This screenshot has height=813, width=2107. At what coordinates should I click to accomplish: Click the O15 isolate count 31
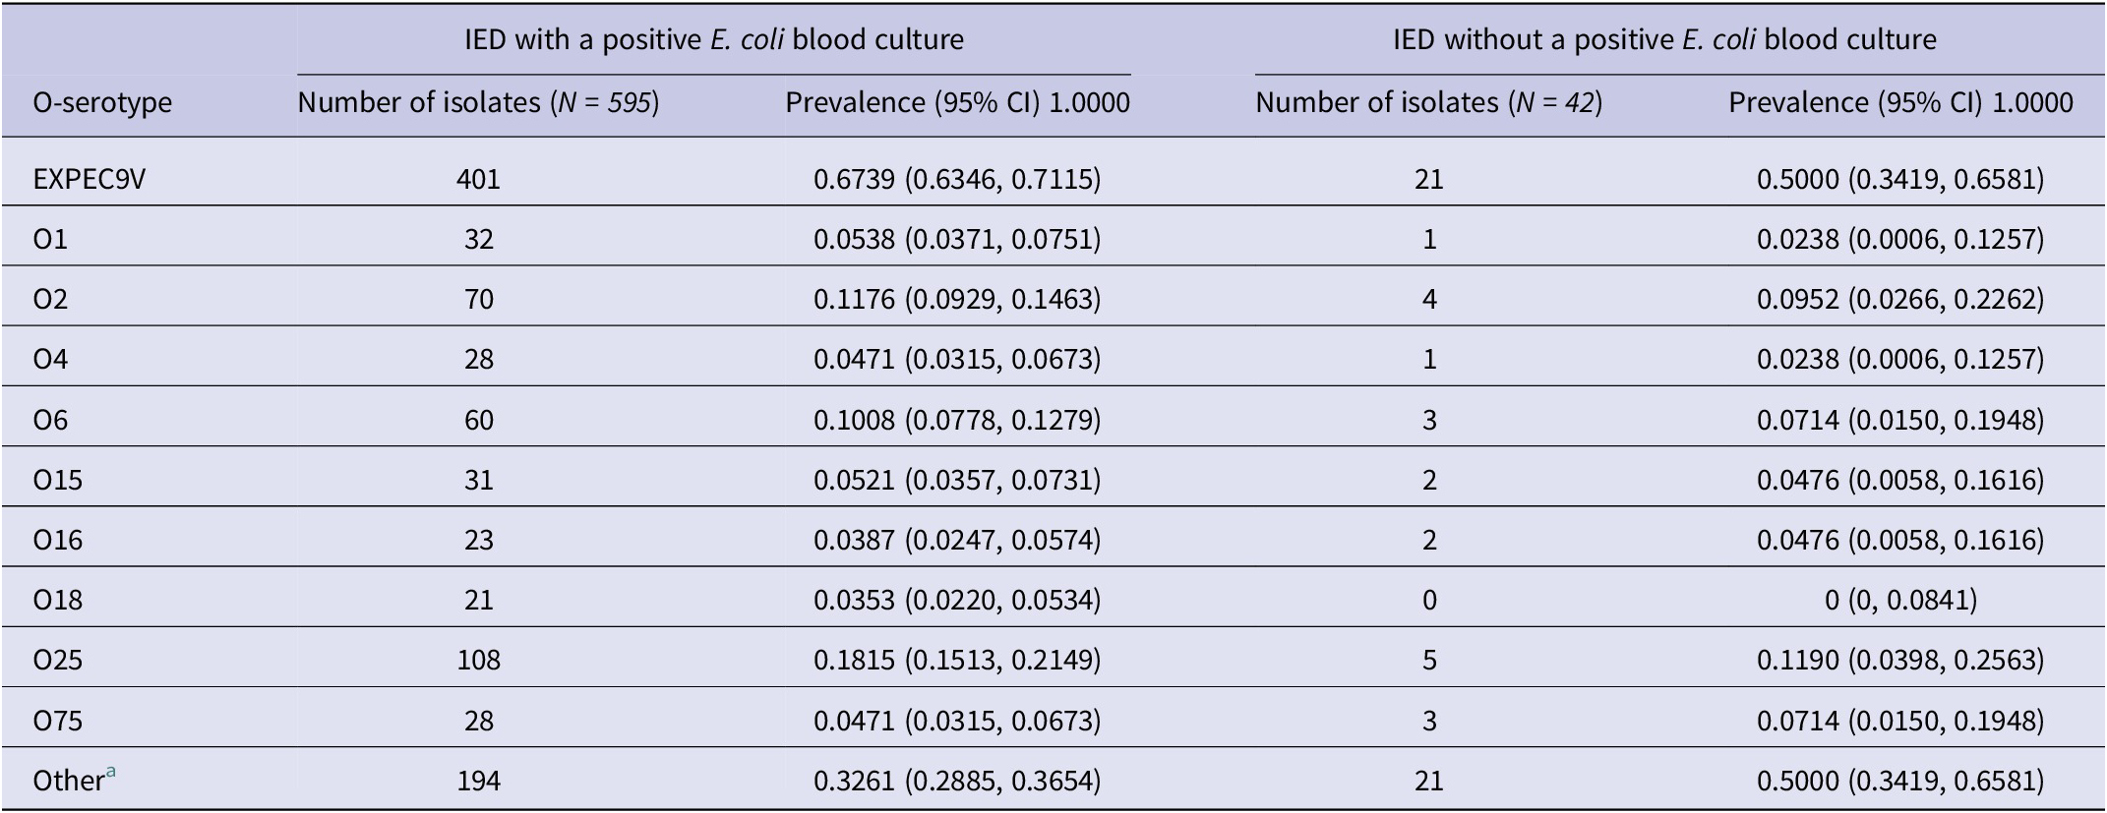pyautogui.click(x=478, y=480)
